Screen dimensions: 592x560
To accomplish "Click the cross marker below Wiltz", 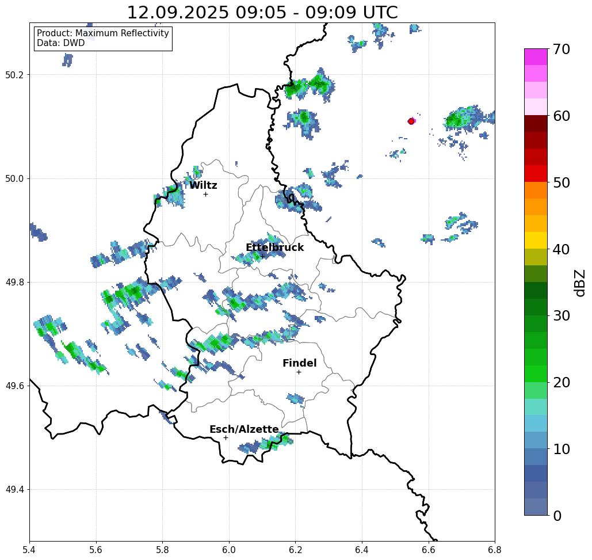I will (x=205, y=194).
